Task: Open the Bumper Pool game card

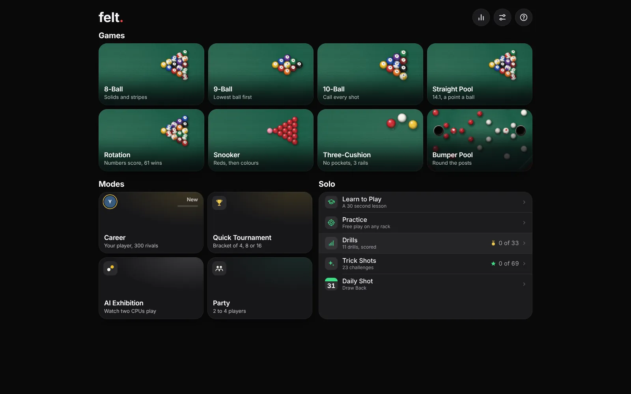Action: click(x=480, y=140)
